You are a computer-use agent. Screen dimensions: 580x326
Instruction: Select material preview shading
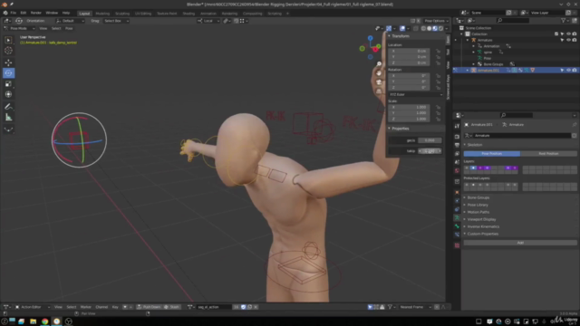435,28
